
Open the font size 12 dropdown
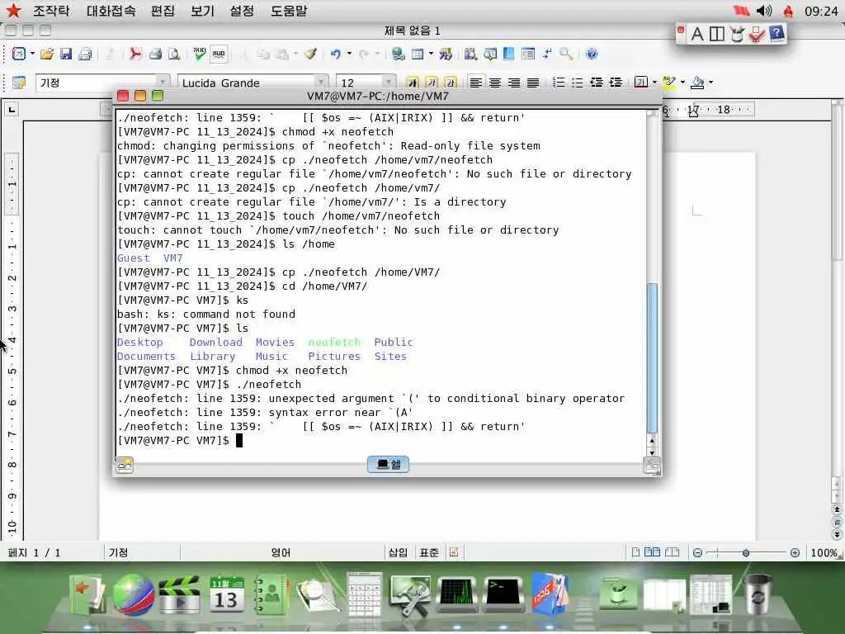click(389, 83)
